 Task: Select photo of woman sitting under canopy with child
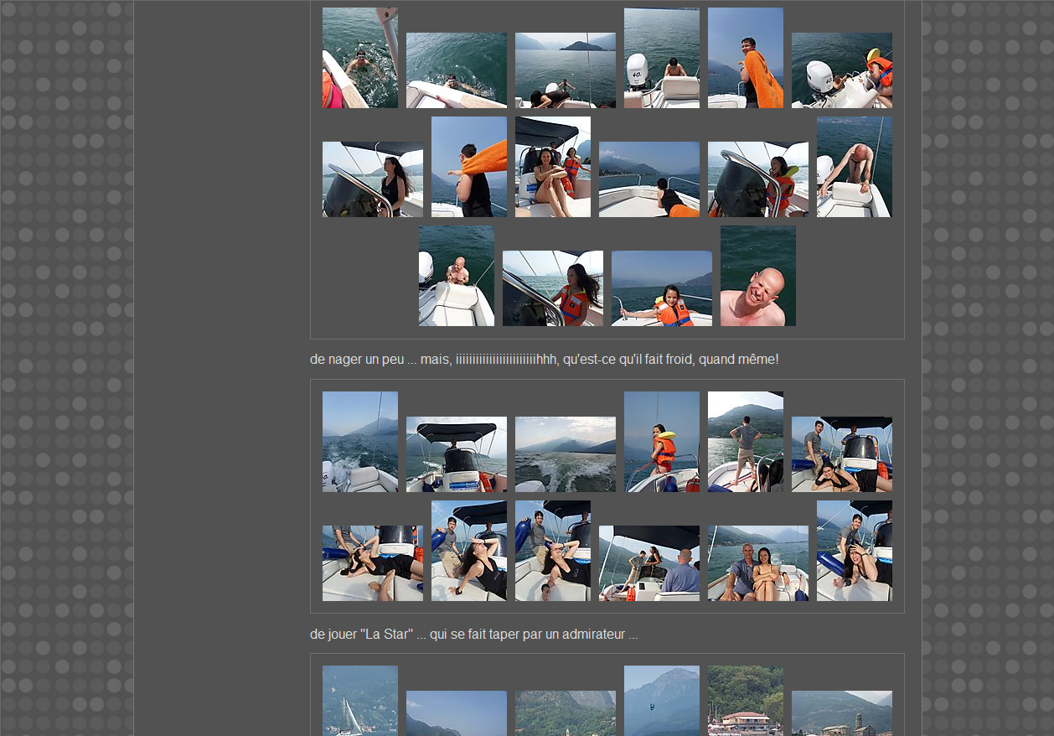552,167
